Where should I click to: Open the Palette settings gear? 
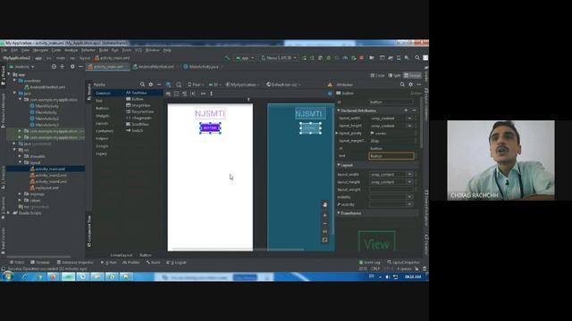(151, 85)
